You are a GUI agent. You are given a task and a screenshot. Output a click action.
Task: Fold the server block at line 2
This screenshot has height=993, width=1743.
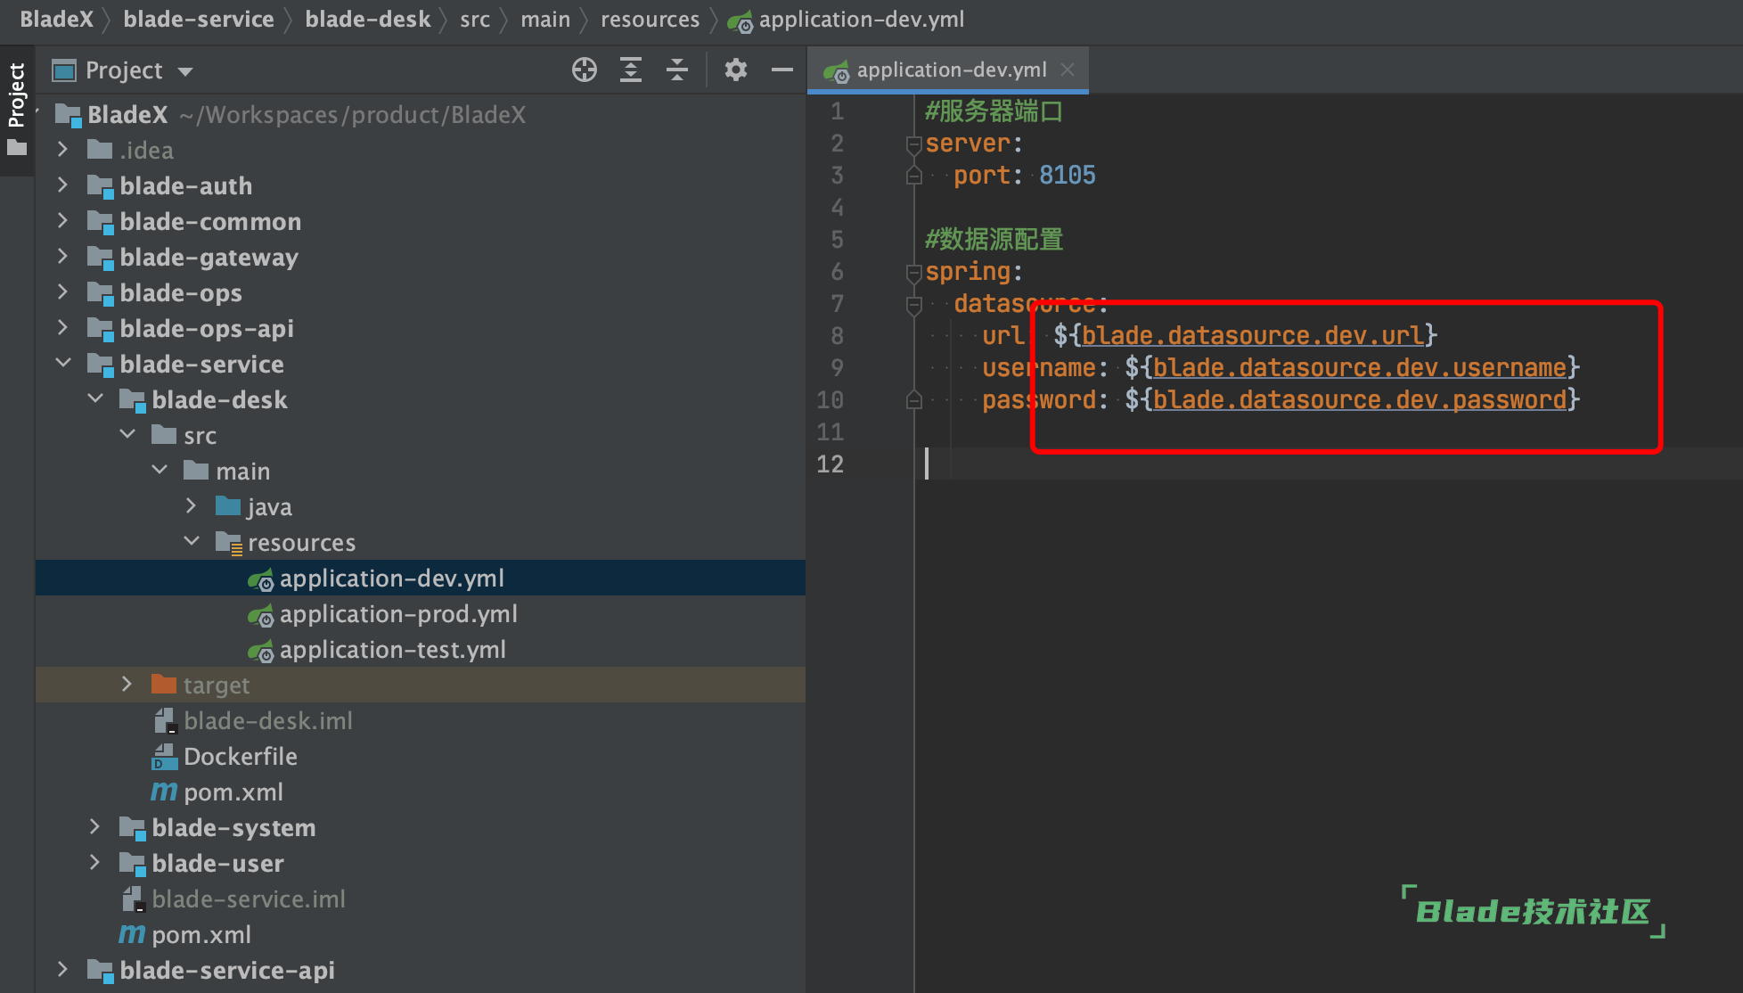(913, 144)
